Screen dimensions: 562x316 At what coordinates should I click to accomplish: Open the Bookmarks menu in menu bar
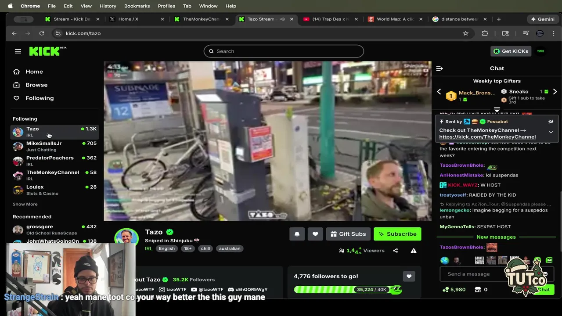click(x=137, y=6)
